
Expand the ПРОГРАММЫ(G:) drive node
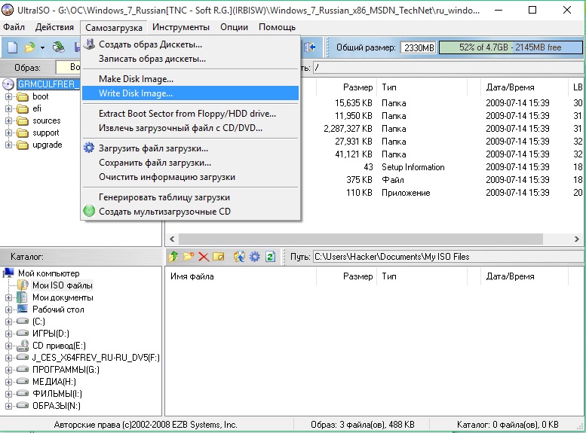click(x=8, y=370)
